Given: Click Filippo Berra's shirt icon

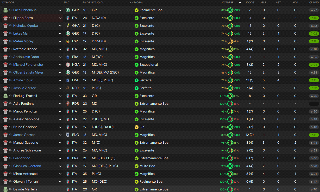Looking at the screenshot, I should [x=5, y=18].
